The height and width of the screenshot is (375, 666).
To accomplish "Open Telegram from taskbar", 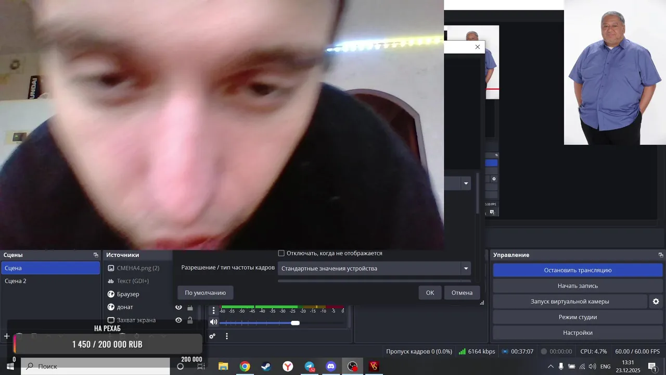I will point(310,367).
